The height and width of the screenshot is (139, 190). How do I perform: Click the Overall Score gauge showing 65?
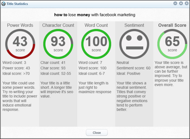(x=172, y=44)
